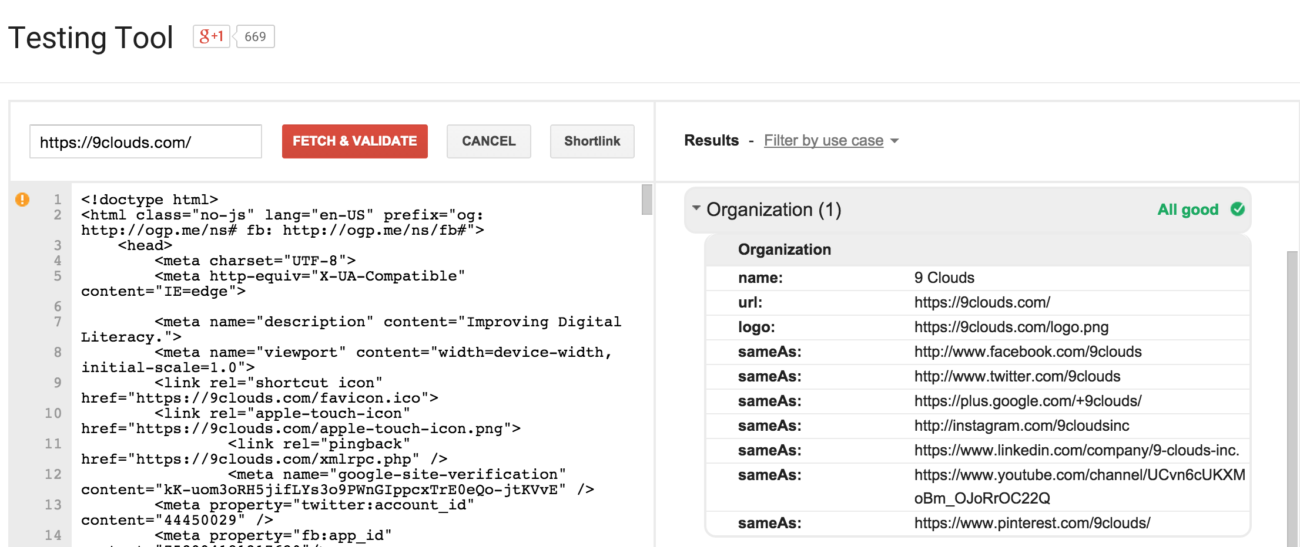The width and height of the screenshot is (1300, 547).
Task: Click the CANCEL button
Action: click(x=488, y=141)
